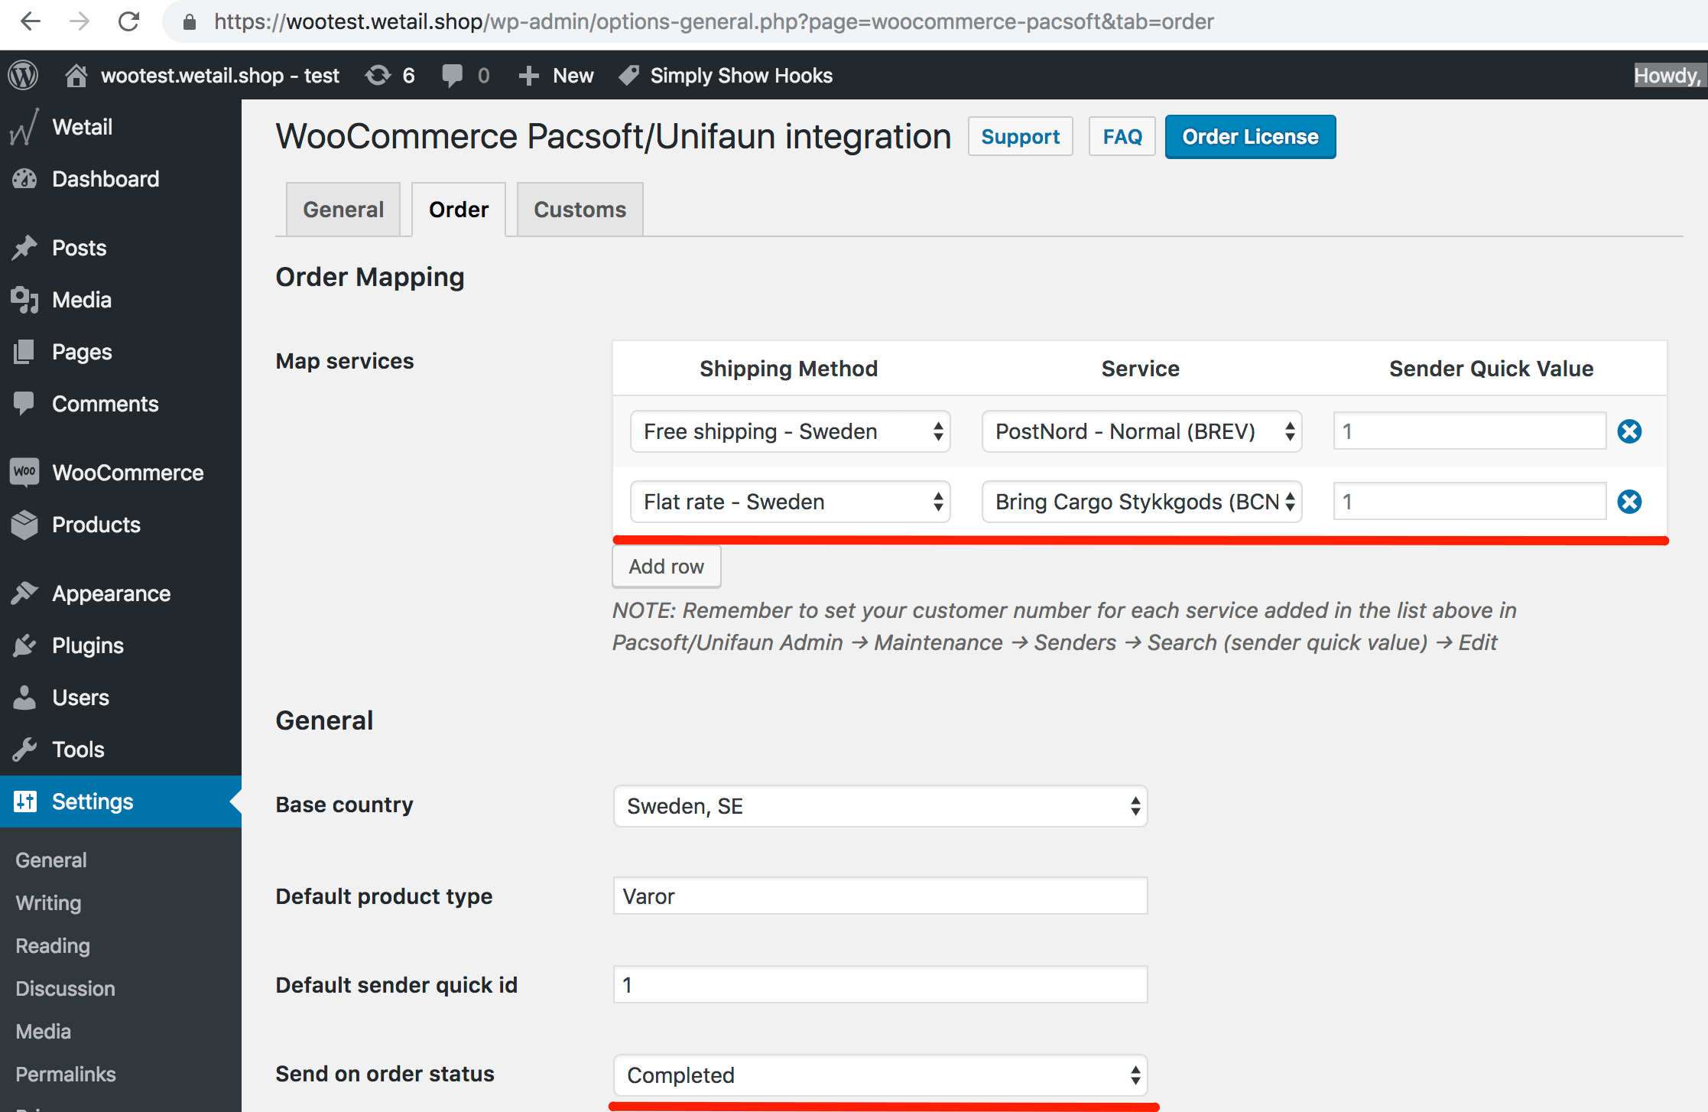
Task: Click the Default product type field
Action: click(880, 896)
